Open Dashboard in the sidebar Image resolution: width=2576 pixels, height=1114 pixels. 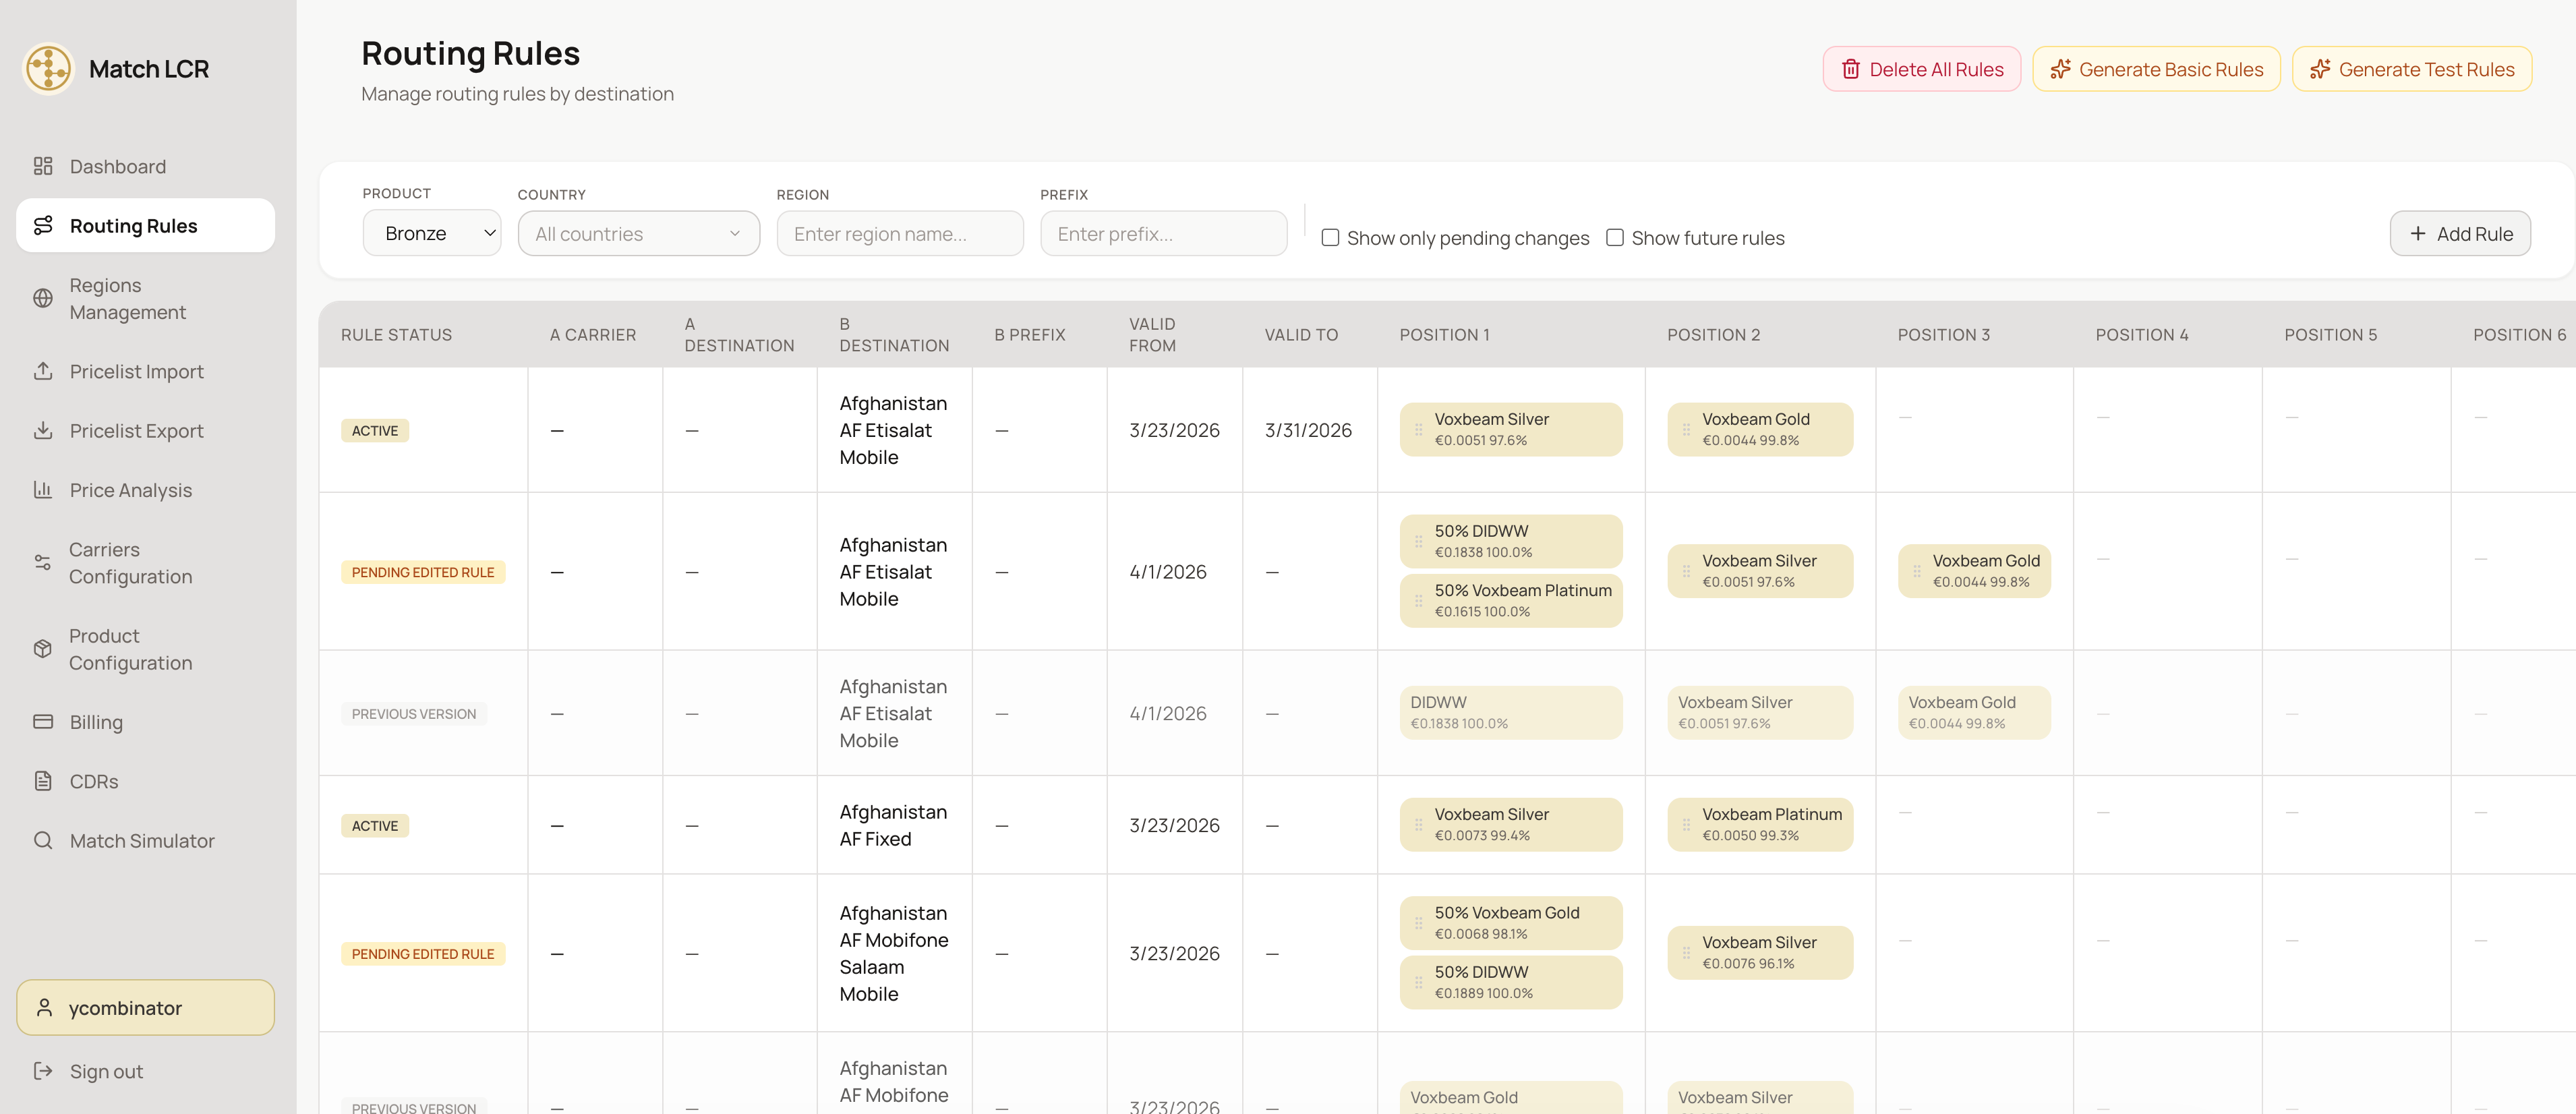click(145, 166)
